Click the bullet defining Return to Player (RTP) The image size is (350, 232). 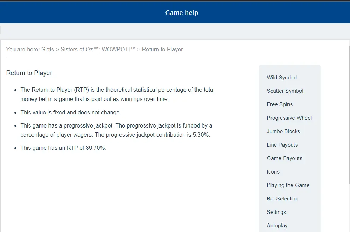[x=117, y=94]
